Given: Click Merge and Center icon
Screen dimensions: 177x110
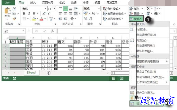Looking at the screenshot, I should click(76, 14).
